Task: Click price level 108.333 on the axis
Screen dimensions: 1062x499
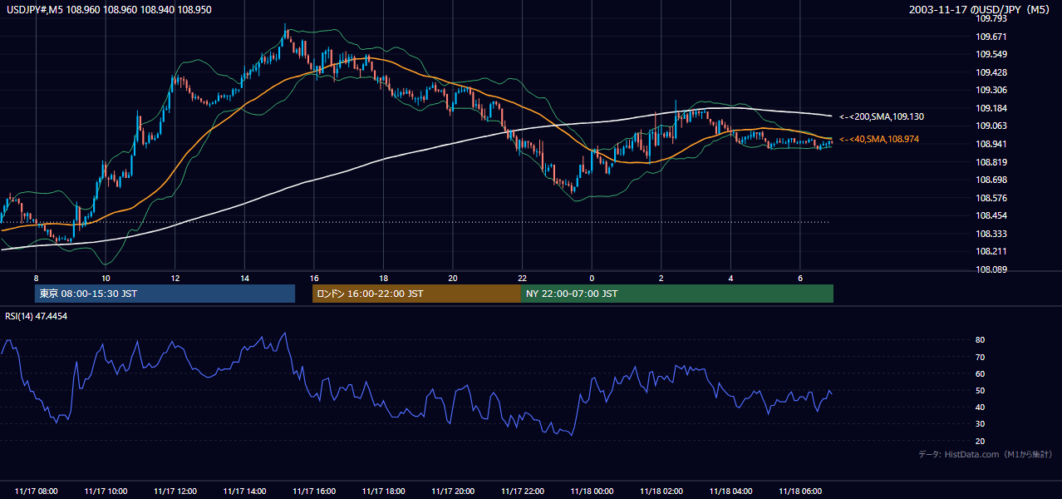Action: pyautogui.click(x=991, y=234)
